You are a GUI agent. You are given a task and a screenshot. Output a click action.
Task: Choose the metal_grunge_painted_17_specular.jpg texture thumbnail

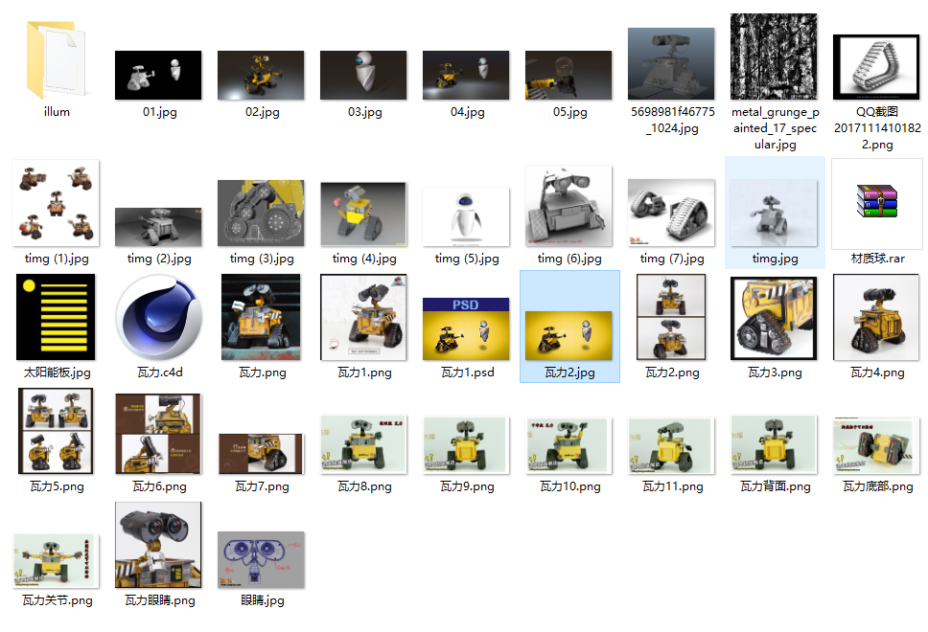pos(774,56)
